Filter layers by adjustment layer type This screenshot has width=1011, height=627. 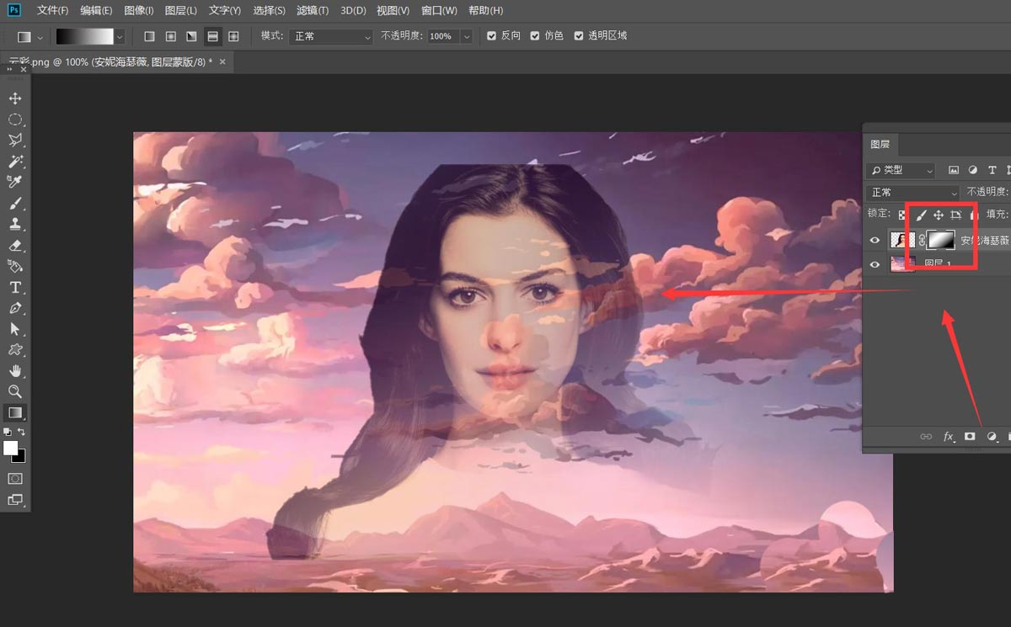(973, 170)
